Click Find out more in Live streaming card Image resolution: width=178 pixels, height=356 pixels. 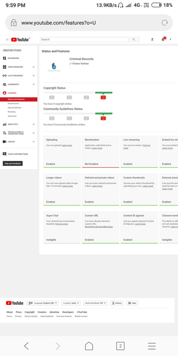click(x=137, y=147)
